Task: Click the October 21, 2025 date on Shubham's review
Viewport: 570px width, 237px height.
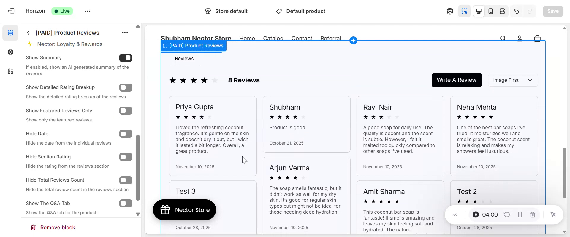Action: pyautogui.click(x=286, y=143)
